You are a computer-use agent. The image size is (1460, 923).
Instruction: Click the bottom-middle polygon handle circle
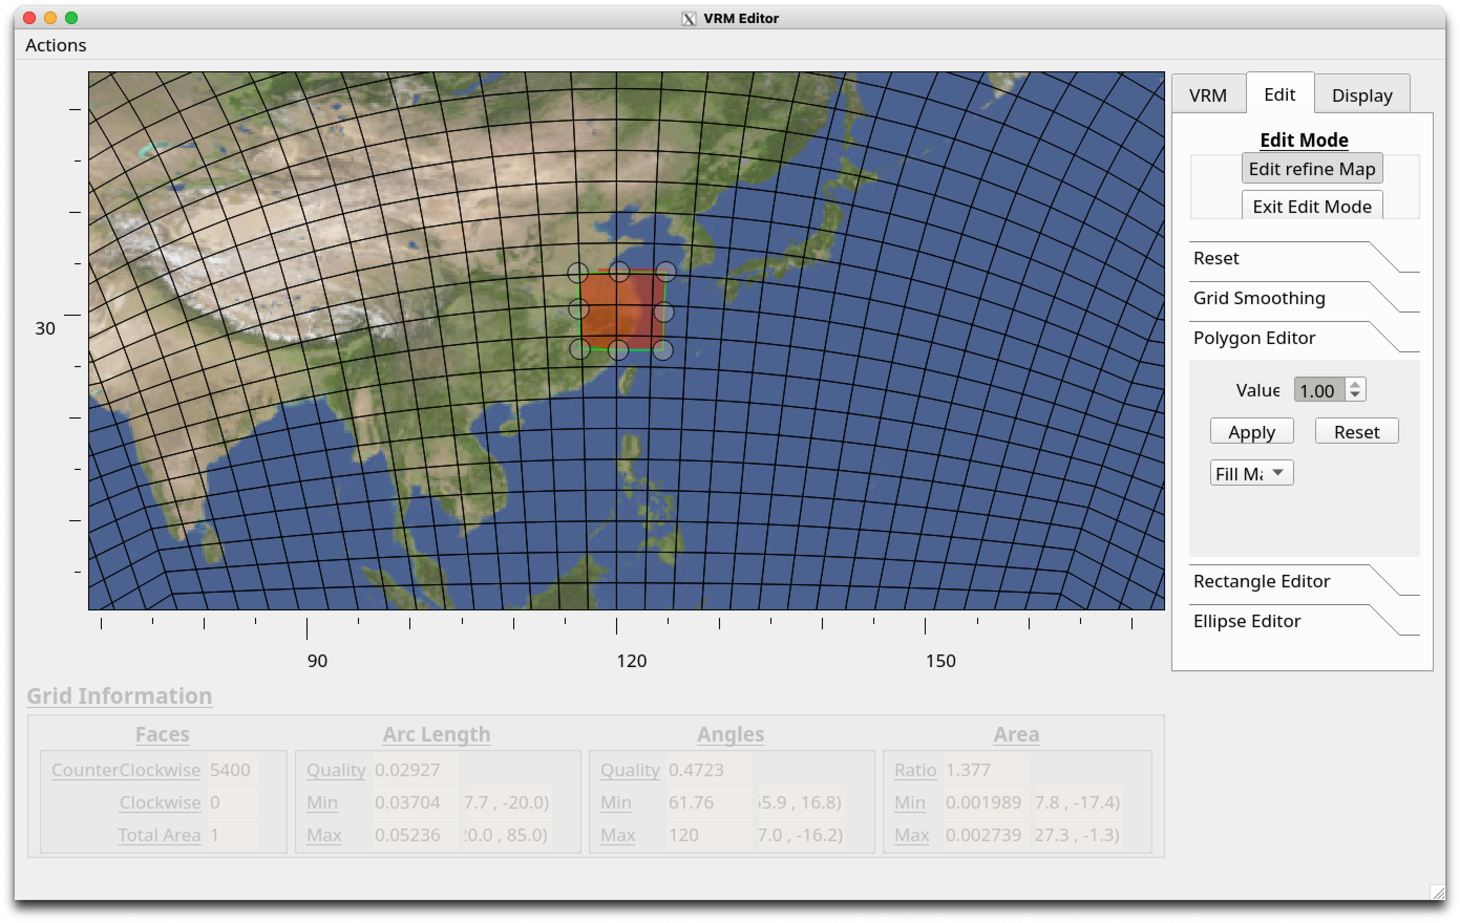click(618, 350)
